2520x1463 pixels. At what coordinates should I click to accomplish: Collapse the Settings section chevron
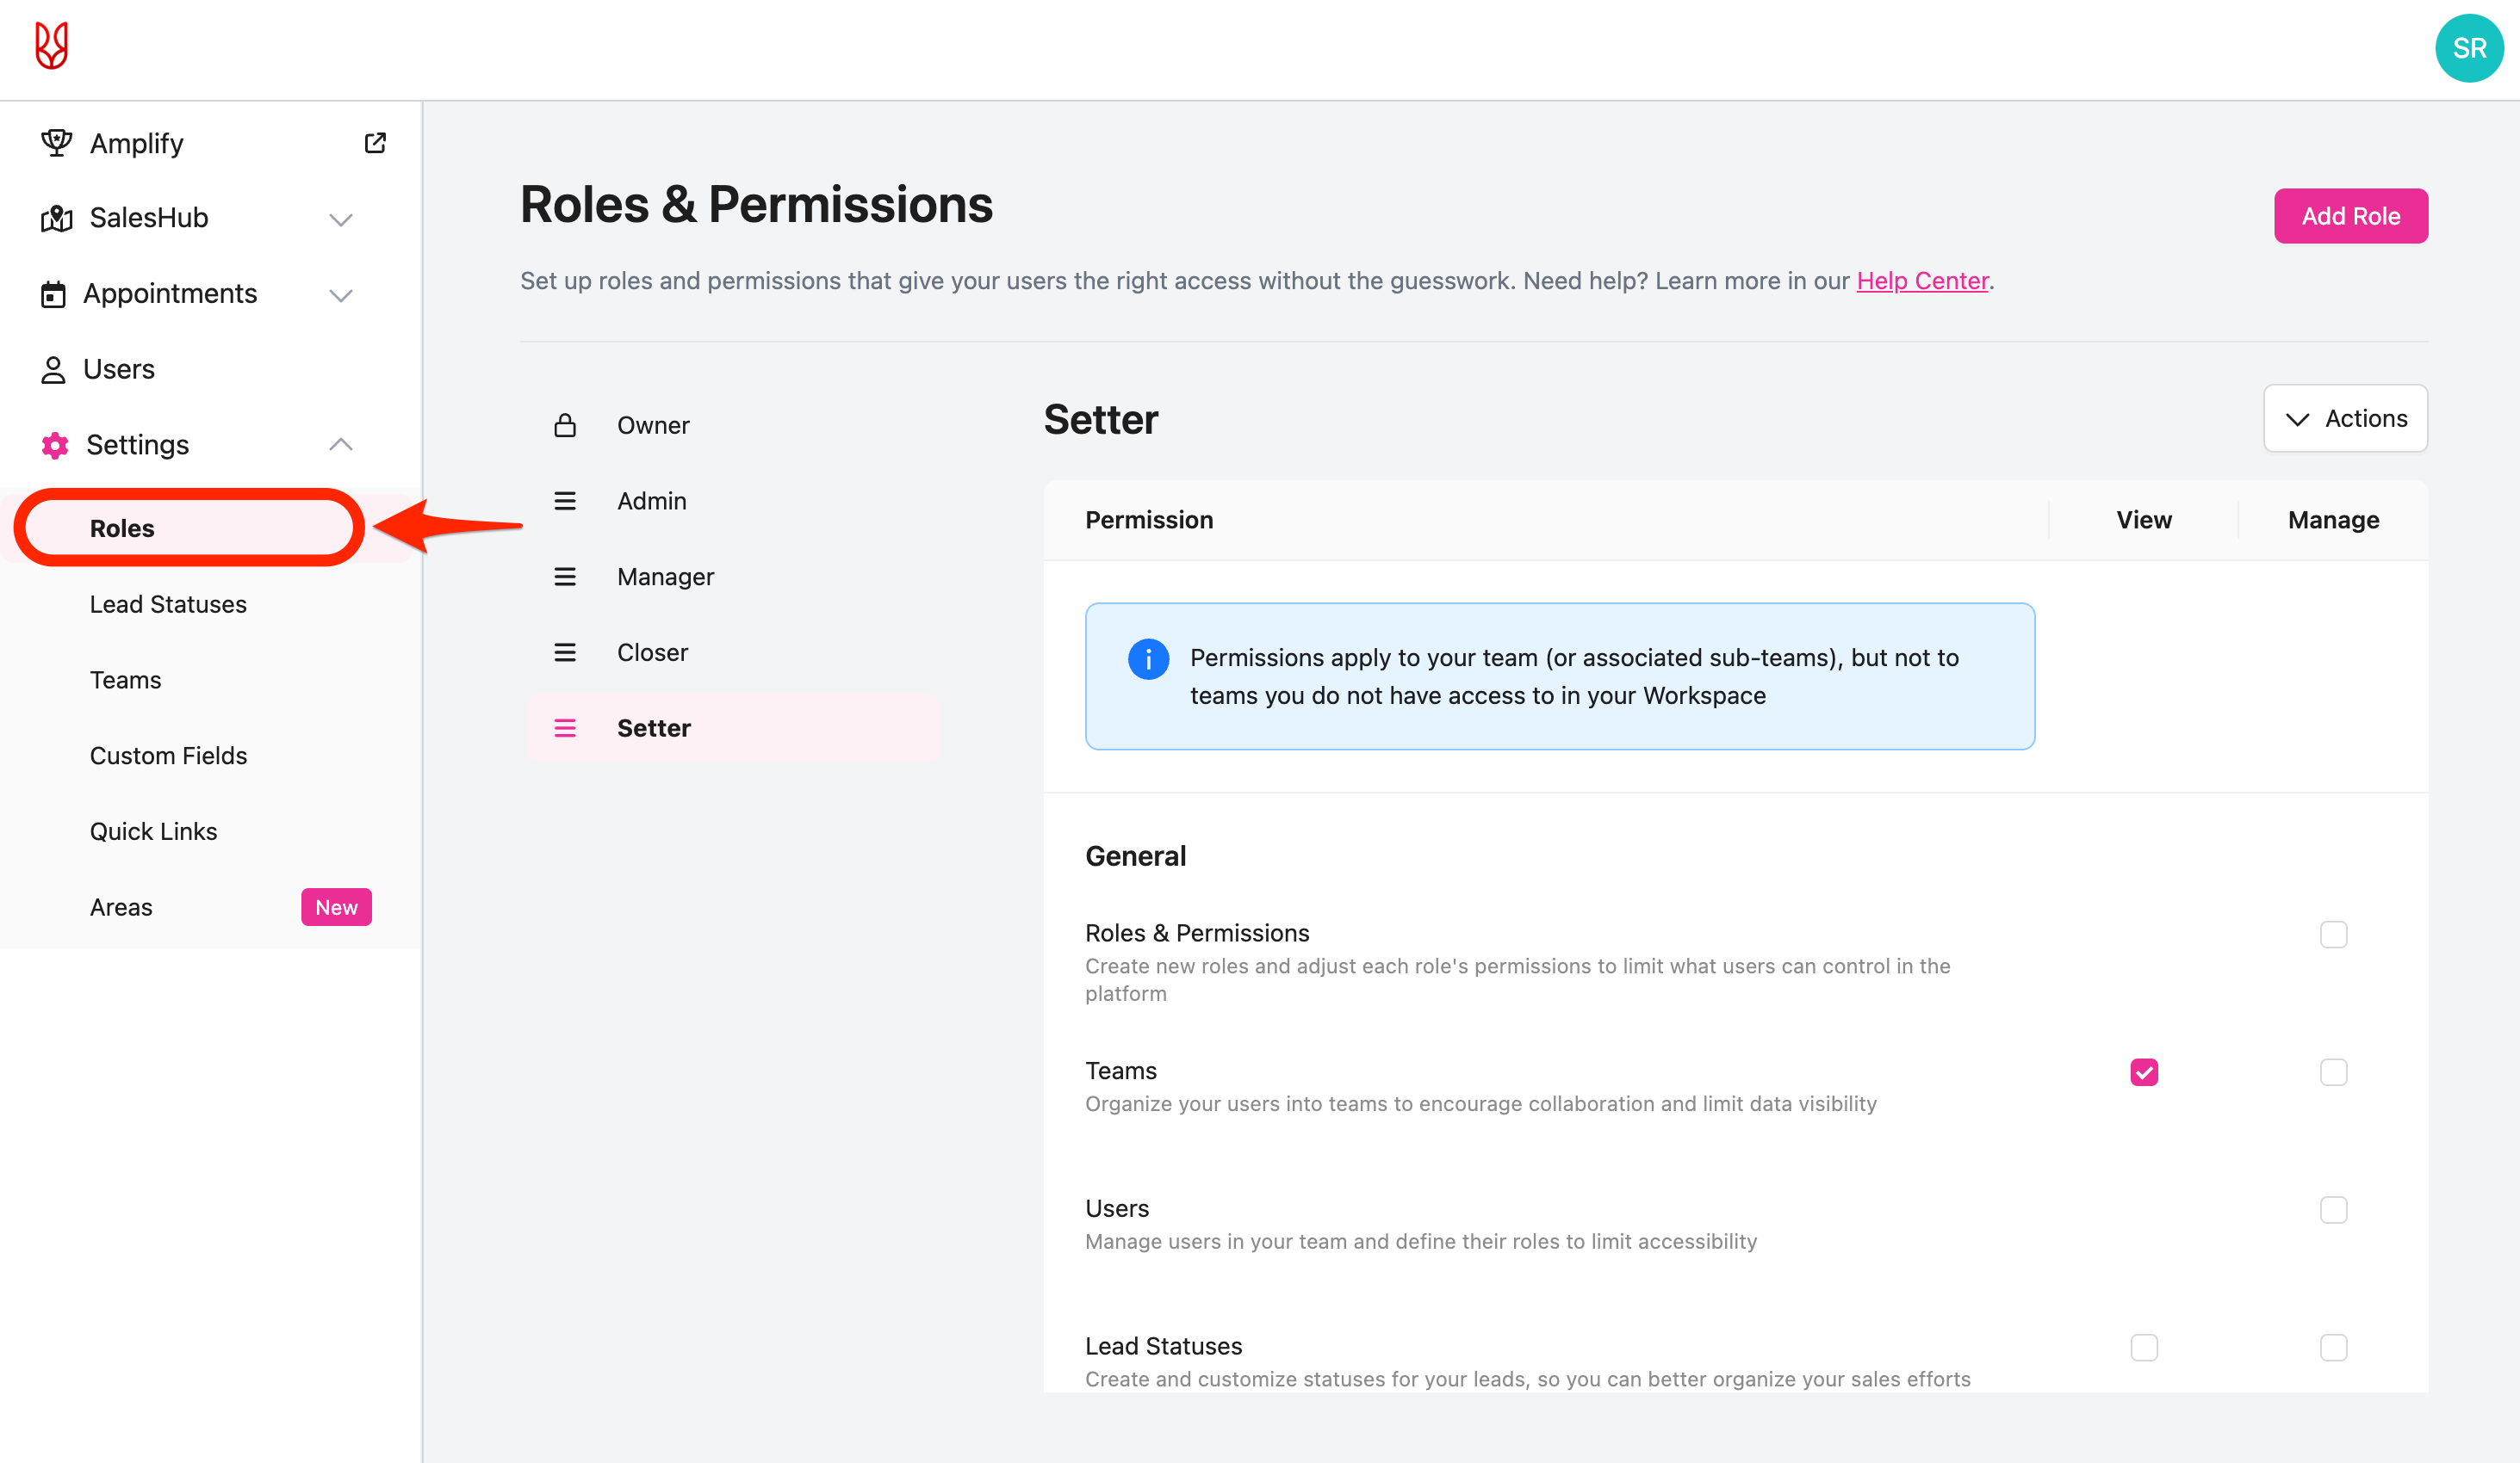[x=341, y=445]
